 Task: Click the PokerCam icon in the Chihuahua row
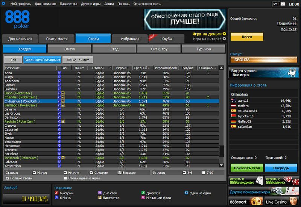pyautogui.click(x=63, y=101)
